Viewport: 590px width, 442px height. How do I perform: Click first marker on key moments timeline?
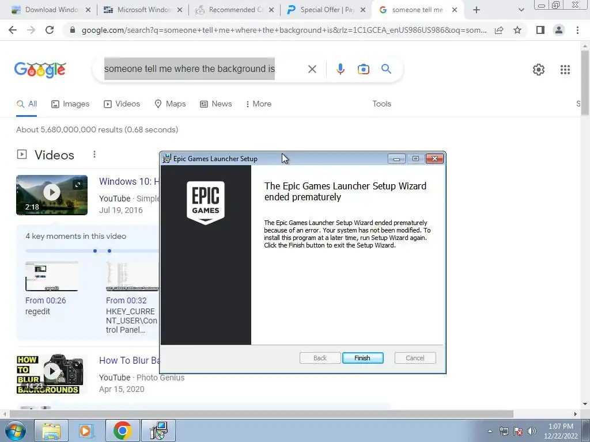pyautogui.click(x=95, y=251)
